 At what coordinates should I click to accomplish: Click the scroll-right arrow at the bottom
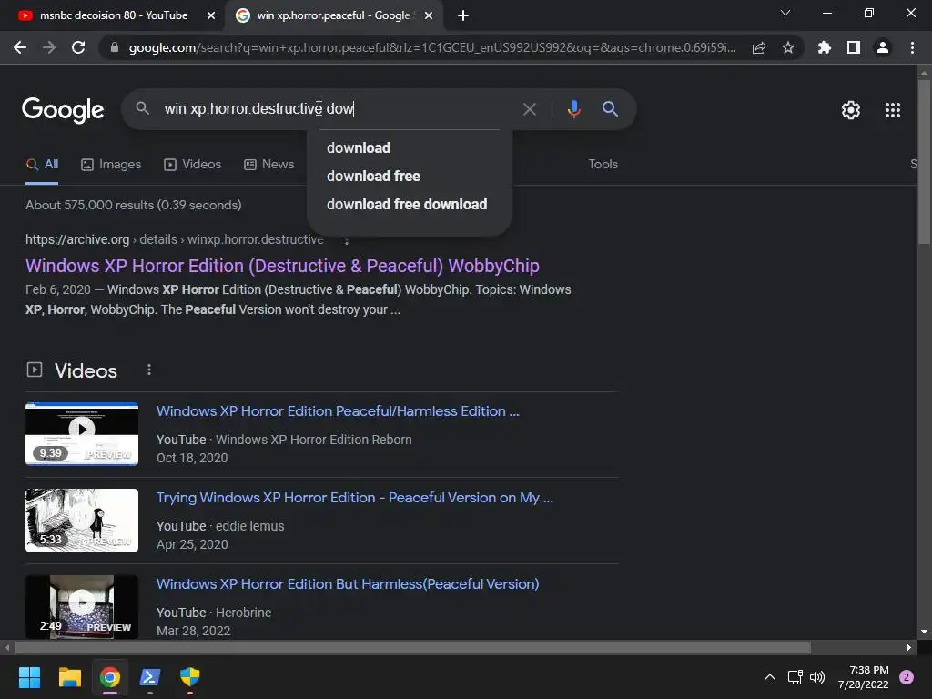[909, 648]
